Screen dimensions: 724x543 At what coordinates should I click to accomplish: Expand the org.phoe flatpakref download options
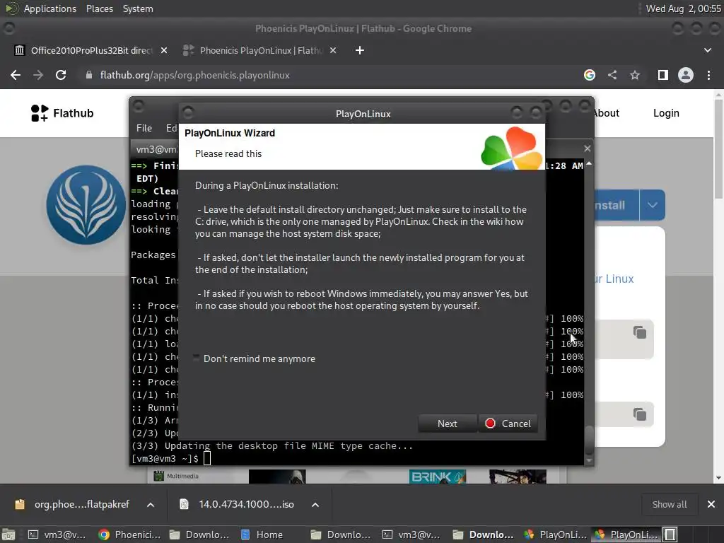coord(151,505)
